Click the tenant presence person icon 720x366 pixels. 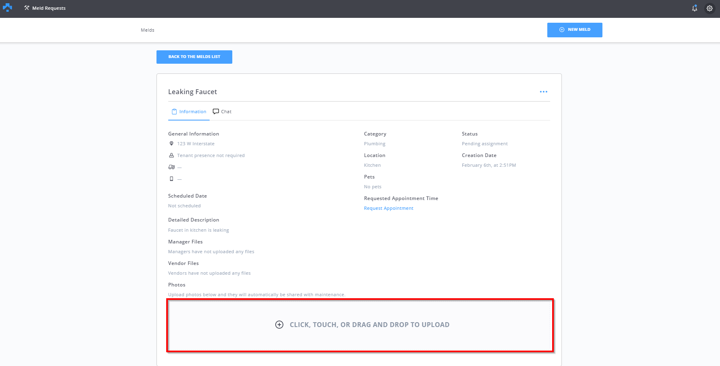click(171, 155)
